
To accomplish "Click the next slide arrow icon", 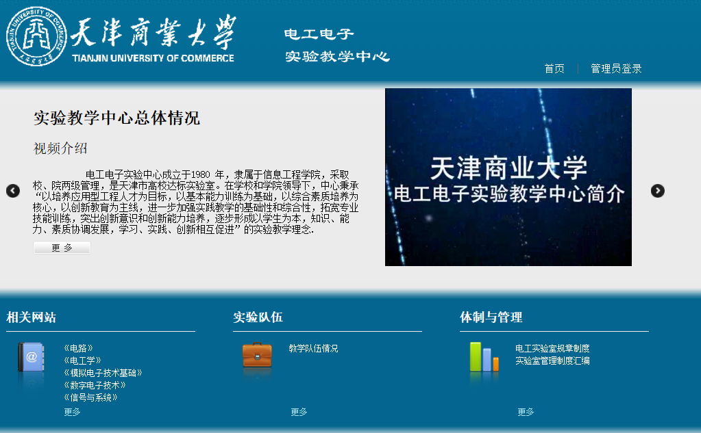I will coord(658,191).
